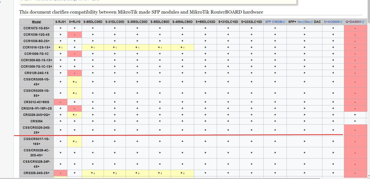Click red S+RJ10 cell in CCR1036-12G-4S row
The width and height of the screenshot is (370, 179).
(x=75, y=35)
